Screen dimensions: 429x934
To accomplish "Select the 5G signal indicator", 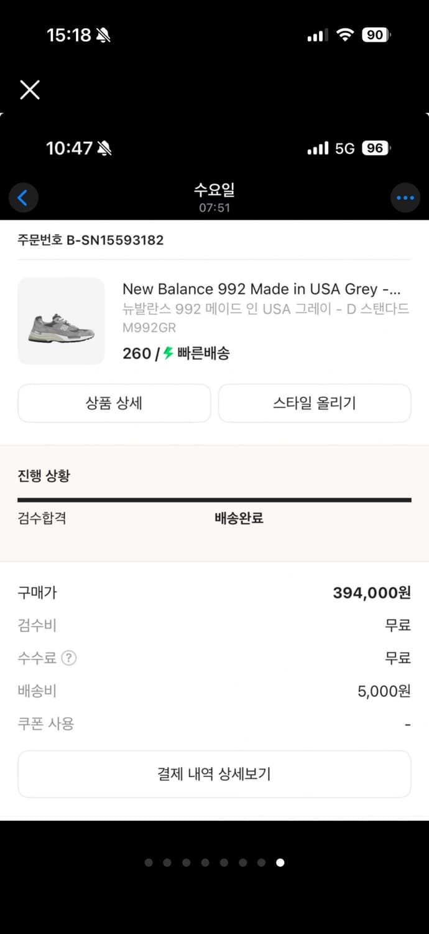I will tap(345, 148).
